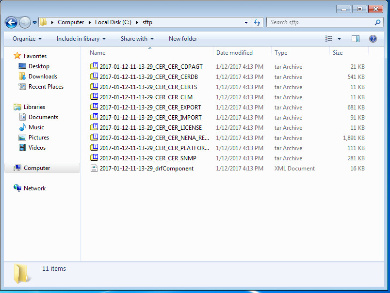Click the Network globe icon

(17, 188)
